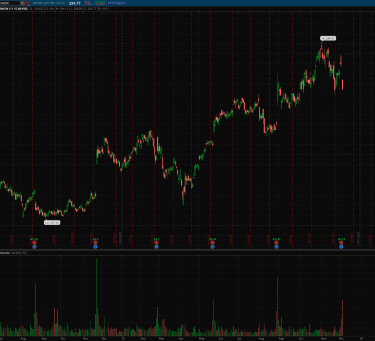Open the conference call icon under $-0.89 earnings
This screenshot has height=341, width=375.
[x=276, y=247]
